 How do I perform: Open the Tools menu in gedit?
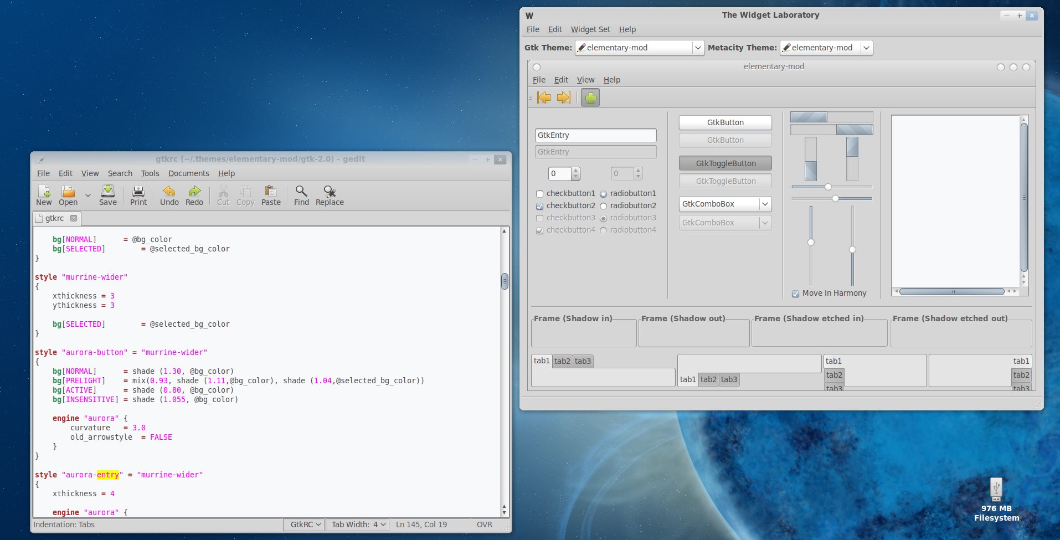click(150, 173)
